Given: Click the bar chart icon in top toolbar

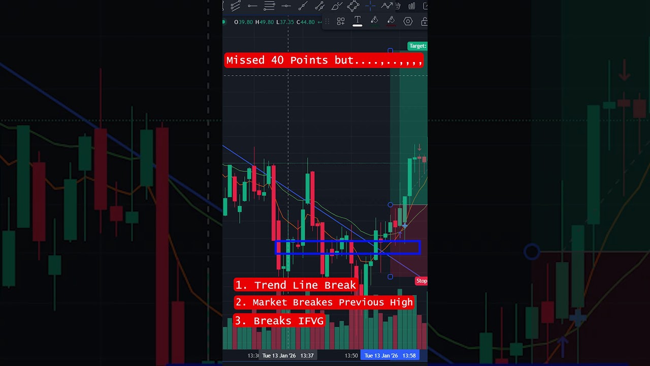Looking at the screenshot, I should point(411,6).
